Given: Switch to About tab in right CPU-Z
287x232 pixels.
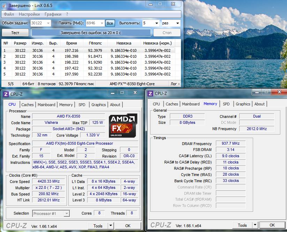Looking at the screenshot, I should point(259,104).
